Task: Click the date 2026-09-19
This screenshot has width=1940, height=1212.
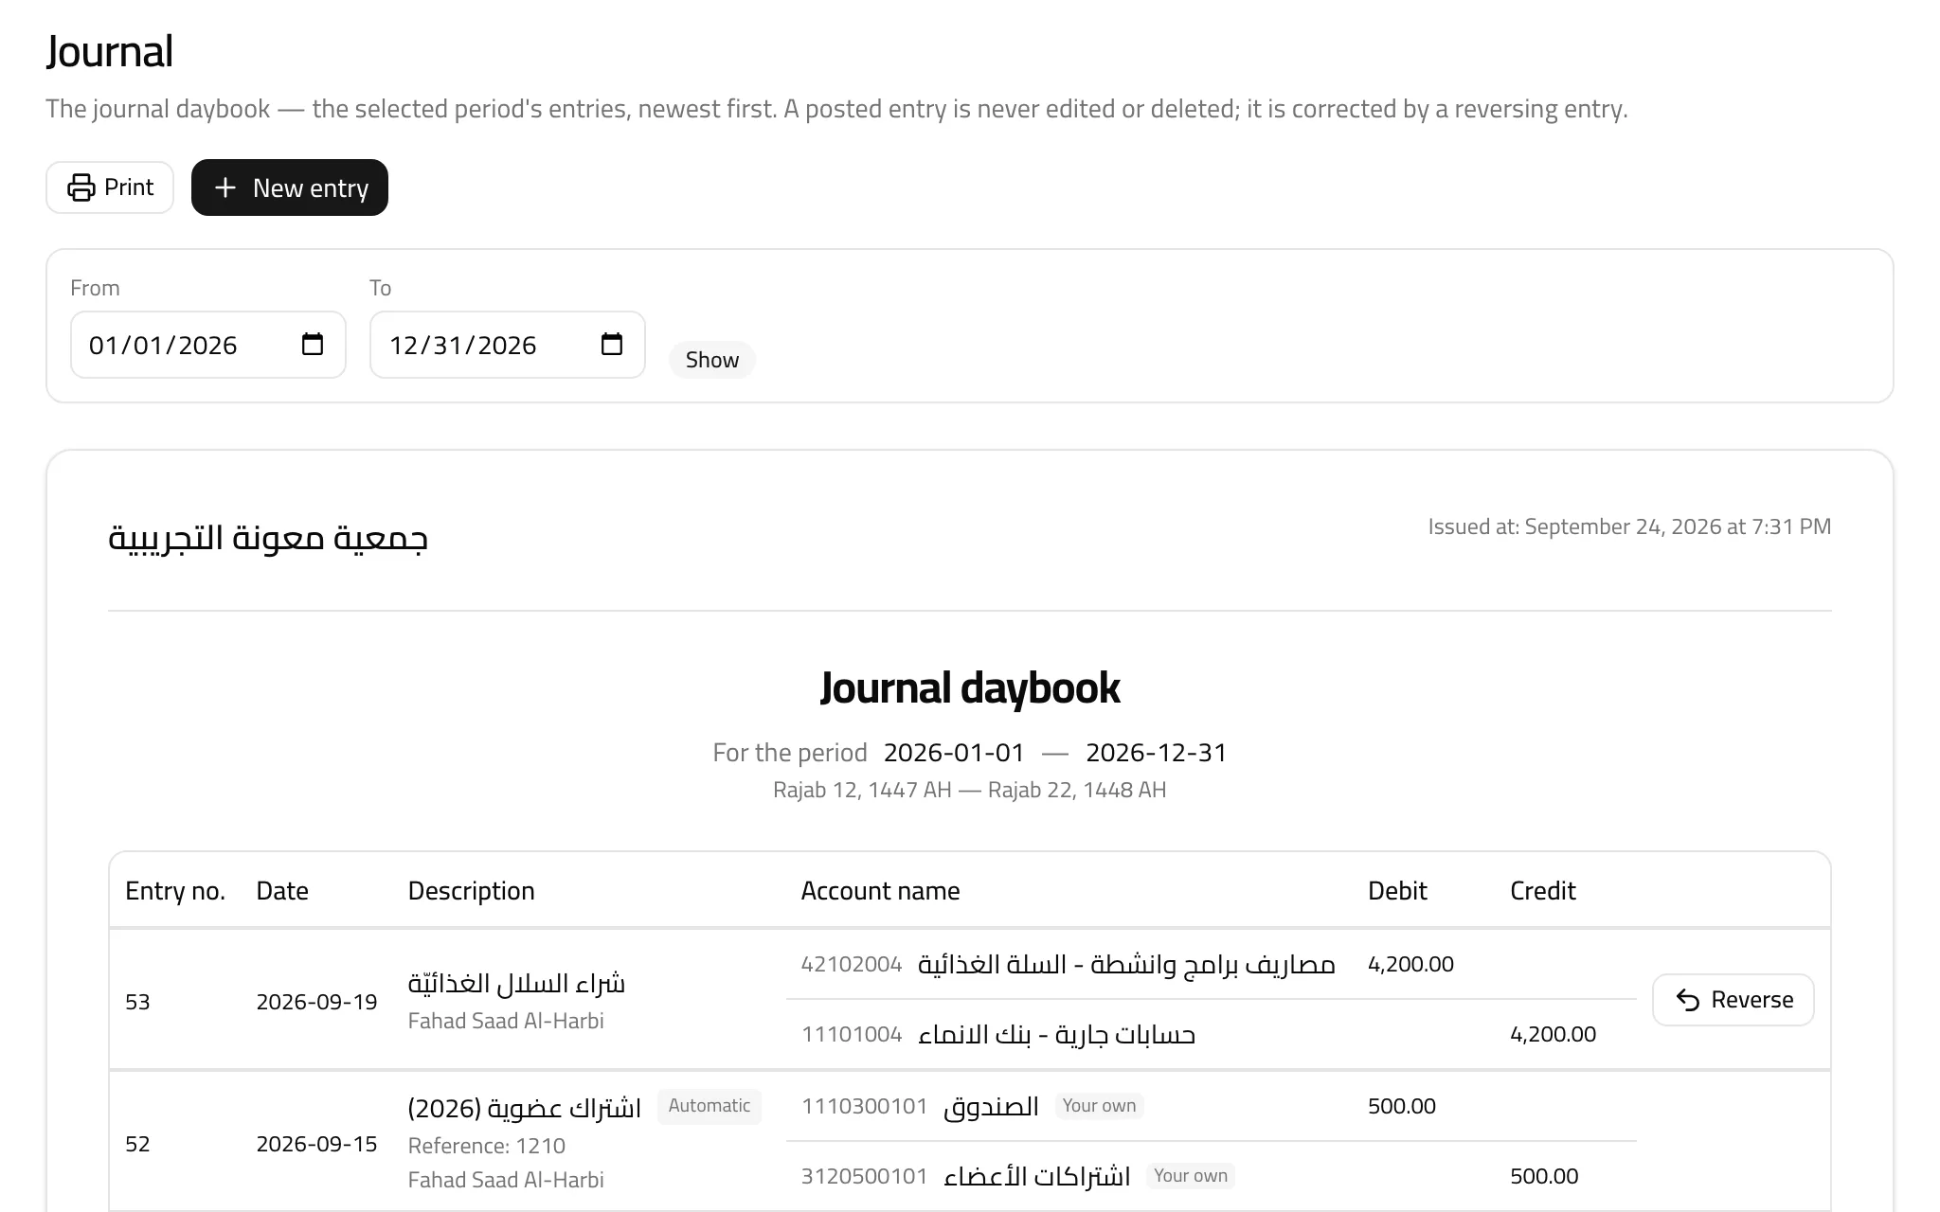Action: pyautogui.click(x=317, y=1002)
